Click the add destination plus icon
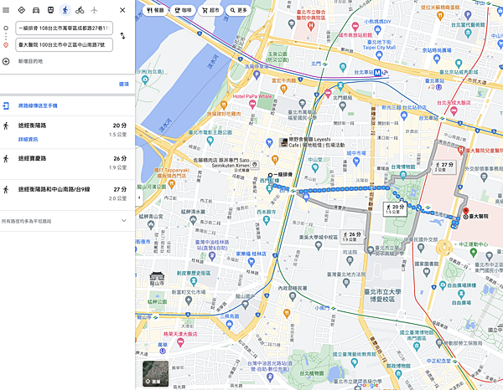The image size is (503, 390). tap(6, 61)
